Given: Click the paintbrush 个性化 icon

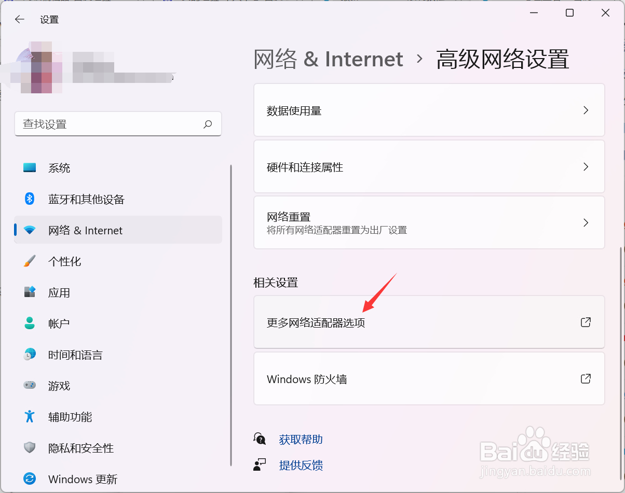Looking at the screenshot, I should pyautogui.click(x=30, y=261).
